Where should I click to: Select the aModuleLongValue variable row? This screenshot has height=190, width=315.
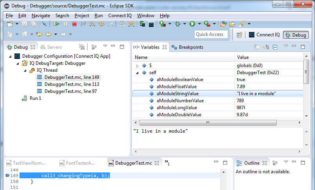click(218, 108)
